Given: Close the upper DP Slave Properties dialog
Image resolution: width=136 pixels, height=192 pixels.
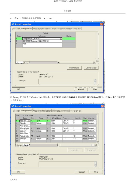Looking at the screenshot, I should pos(101,24).
